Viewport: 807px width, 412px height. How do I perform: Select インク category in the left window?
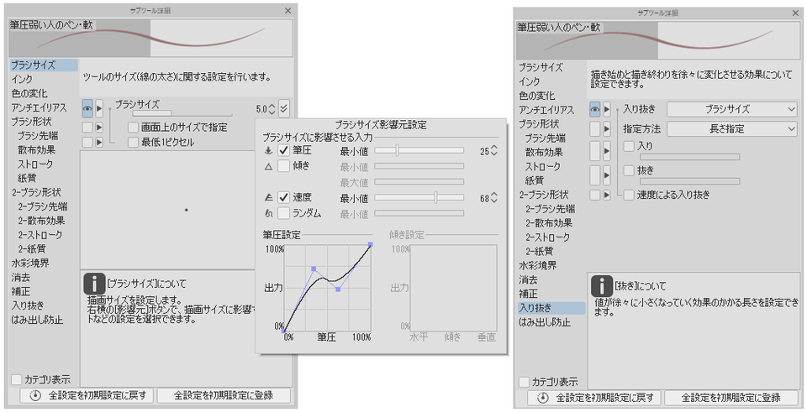click(22, 79)
